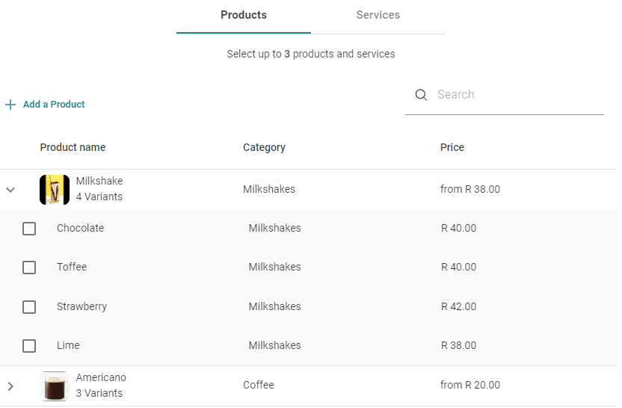Tick the Chocolate milkshake checkbox

coord(29,229)
